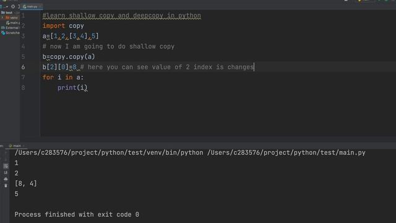
Task: Click on 'for i in a:' code line
Action: [x=63, y=77]
